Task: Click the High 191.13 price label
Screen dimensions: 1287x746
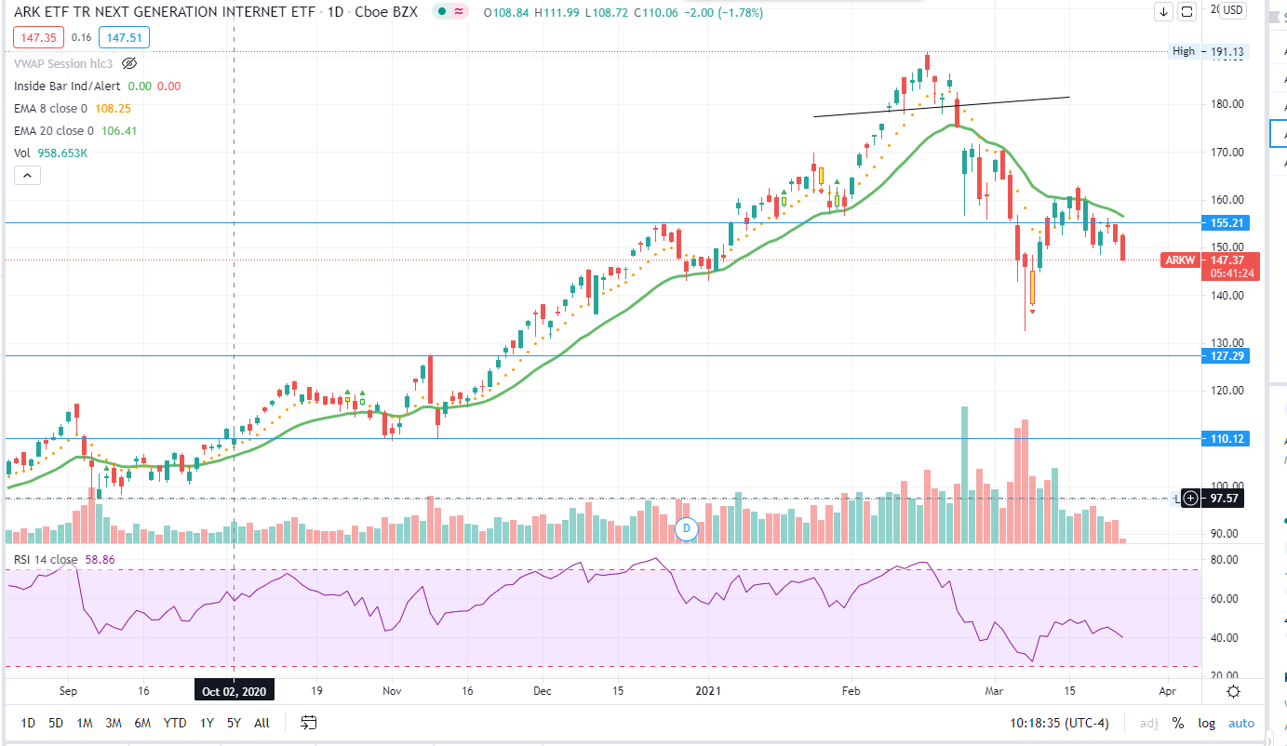Action: 1210,52
